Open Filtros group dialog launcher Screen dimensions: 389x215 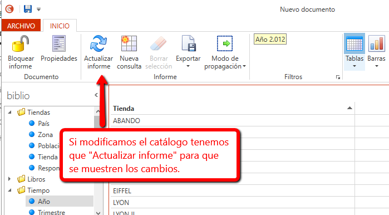(x=338, y=77)
